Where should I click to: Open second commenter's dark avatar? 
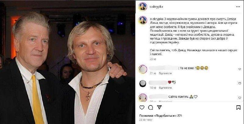click(x=143, y=83)
